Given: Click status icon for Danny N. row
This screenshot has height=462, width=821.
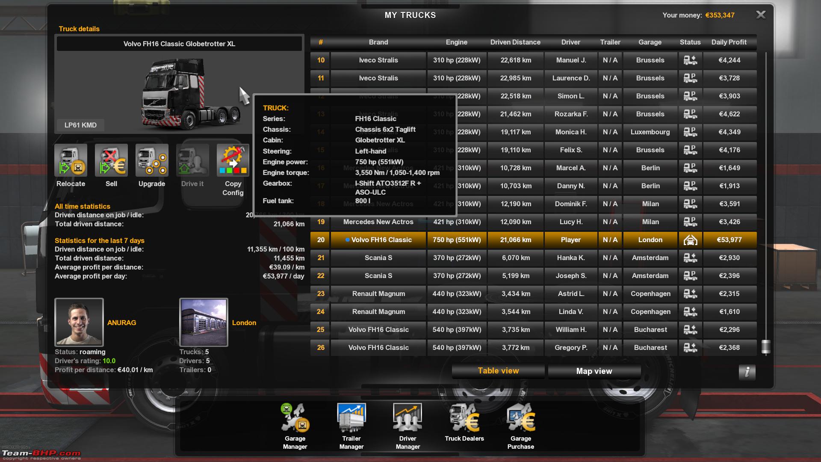Looking at the screenshot, I should pyautogui.click(x=690, y=186).
